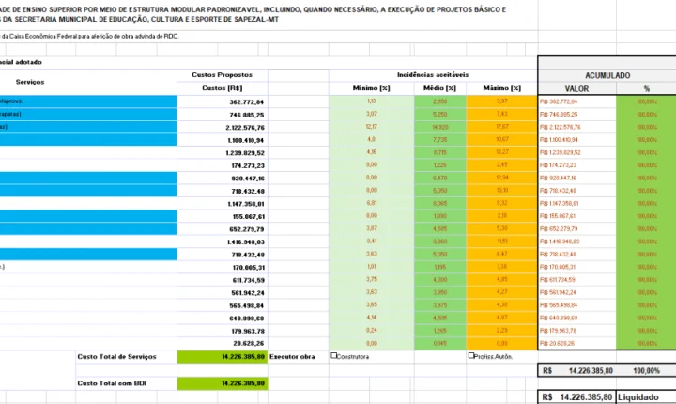
Task: Select the VALOR column header
Action: [x=577, y=88]
